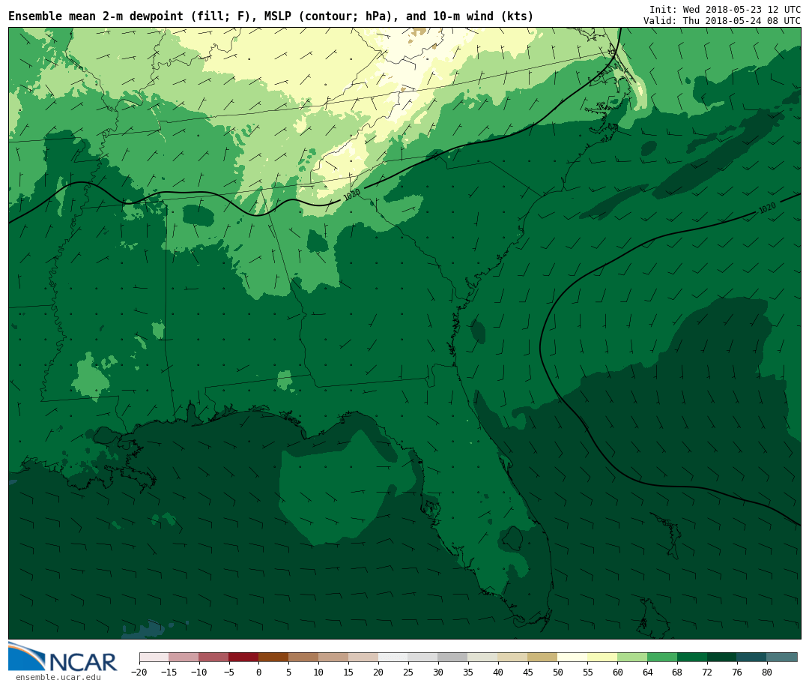Image resolution: width=809 pixels, height=686 pixels.
Task: Click the 0 tick label on the color bar
Action: click(x=258, y=672)
